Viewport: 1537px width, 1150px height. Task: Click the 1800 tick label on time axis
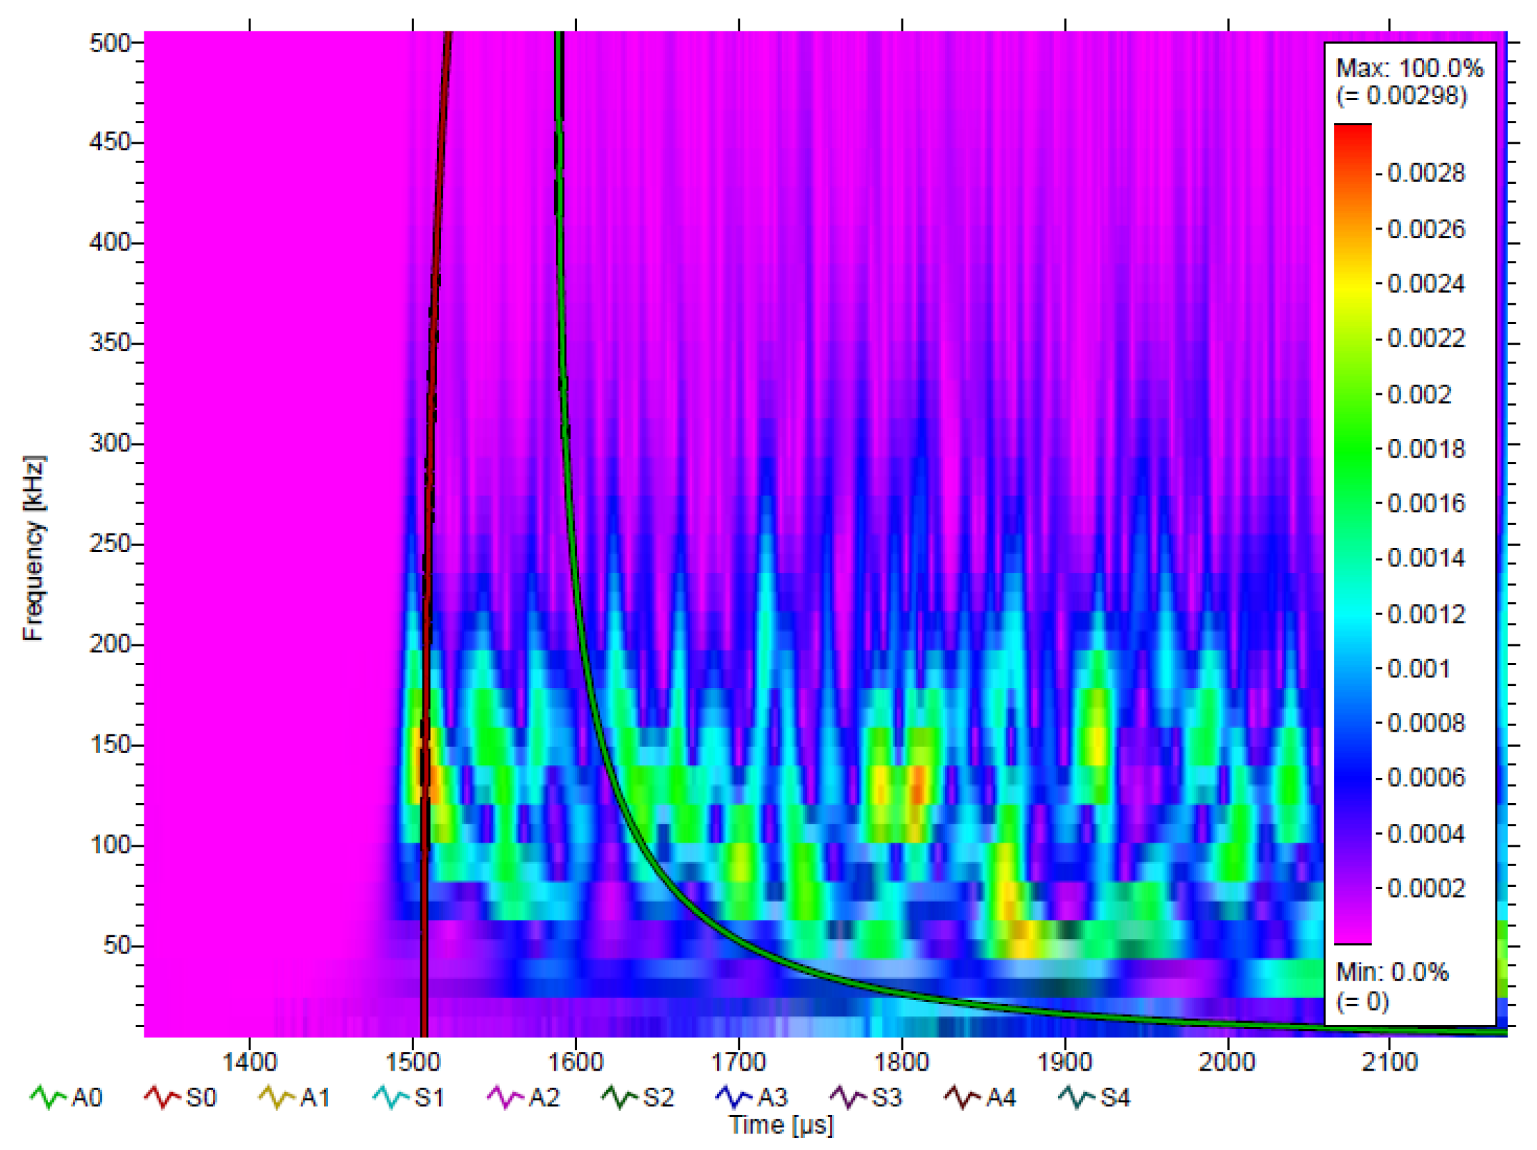coord(901,1062)
